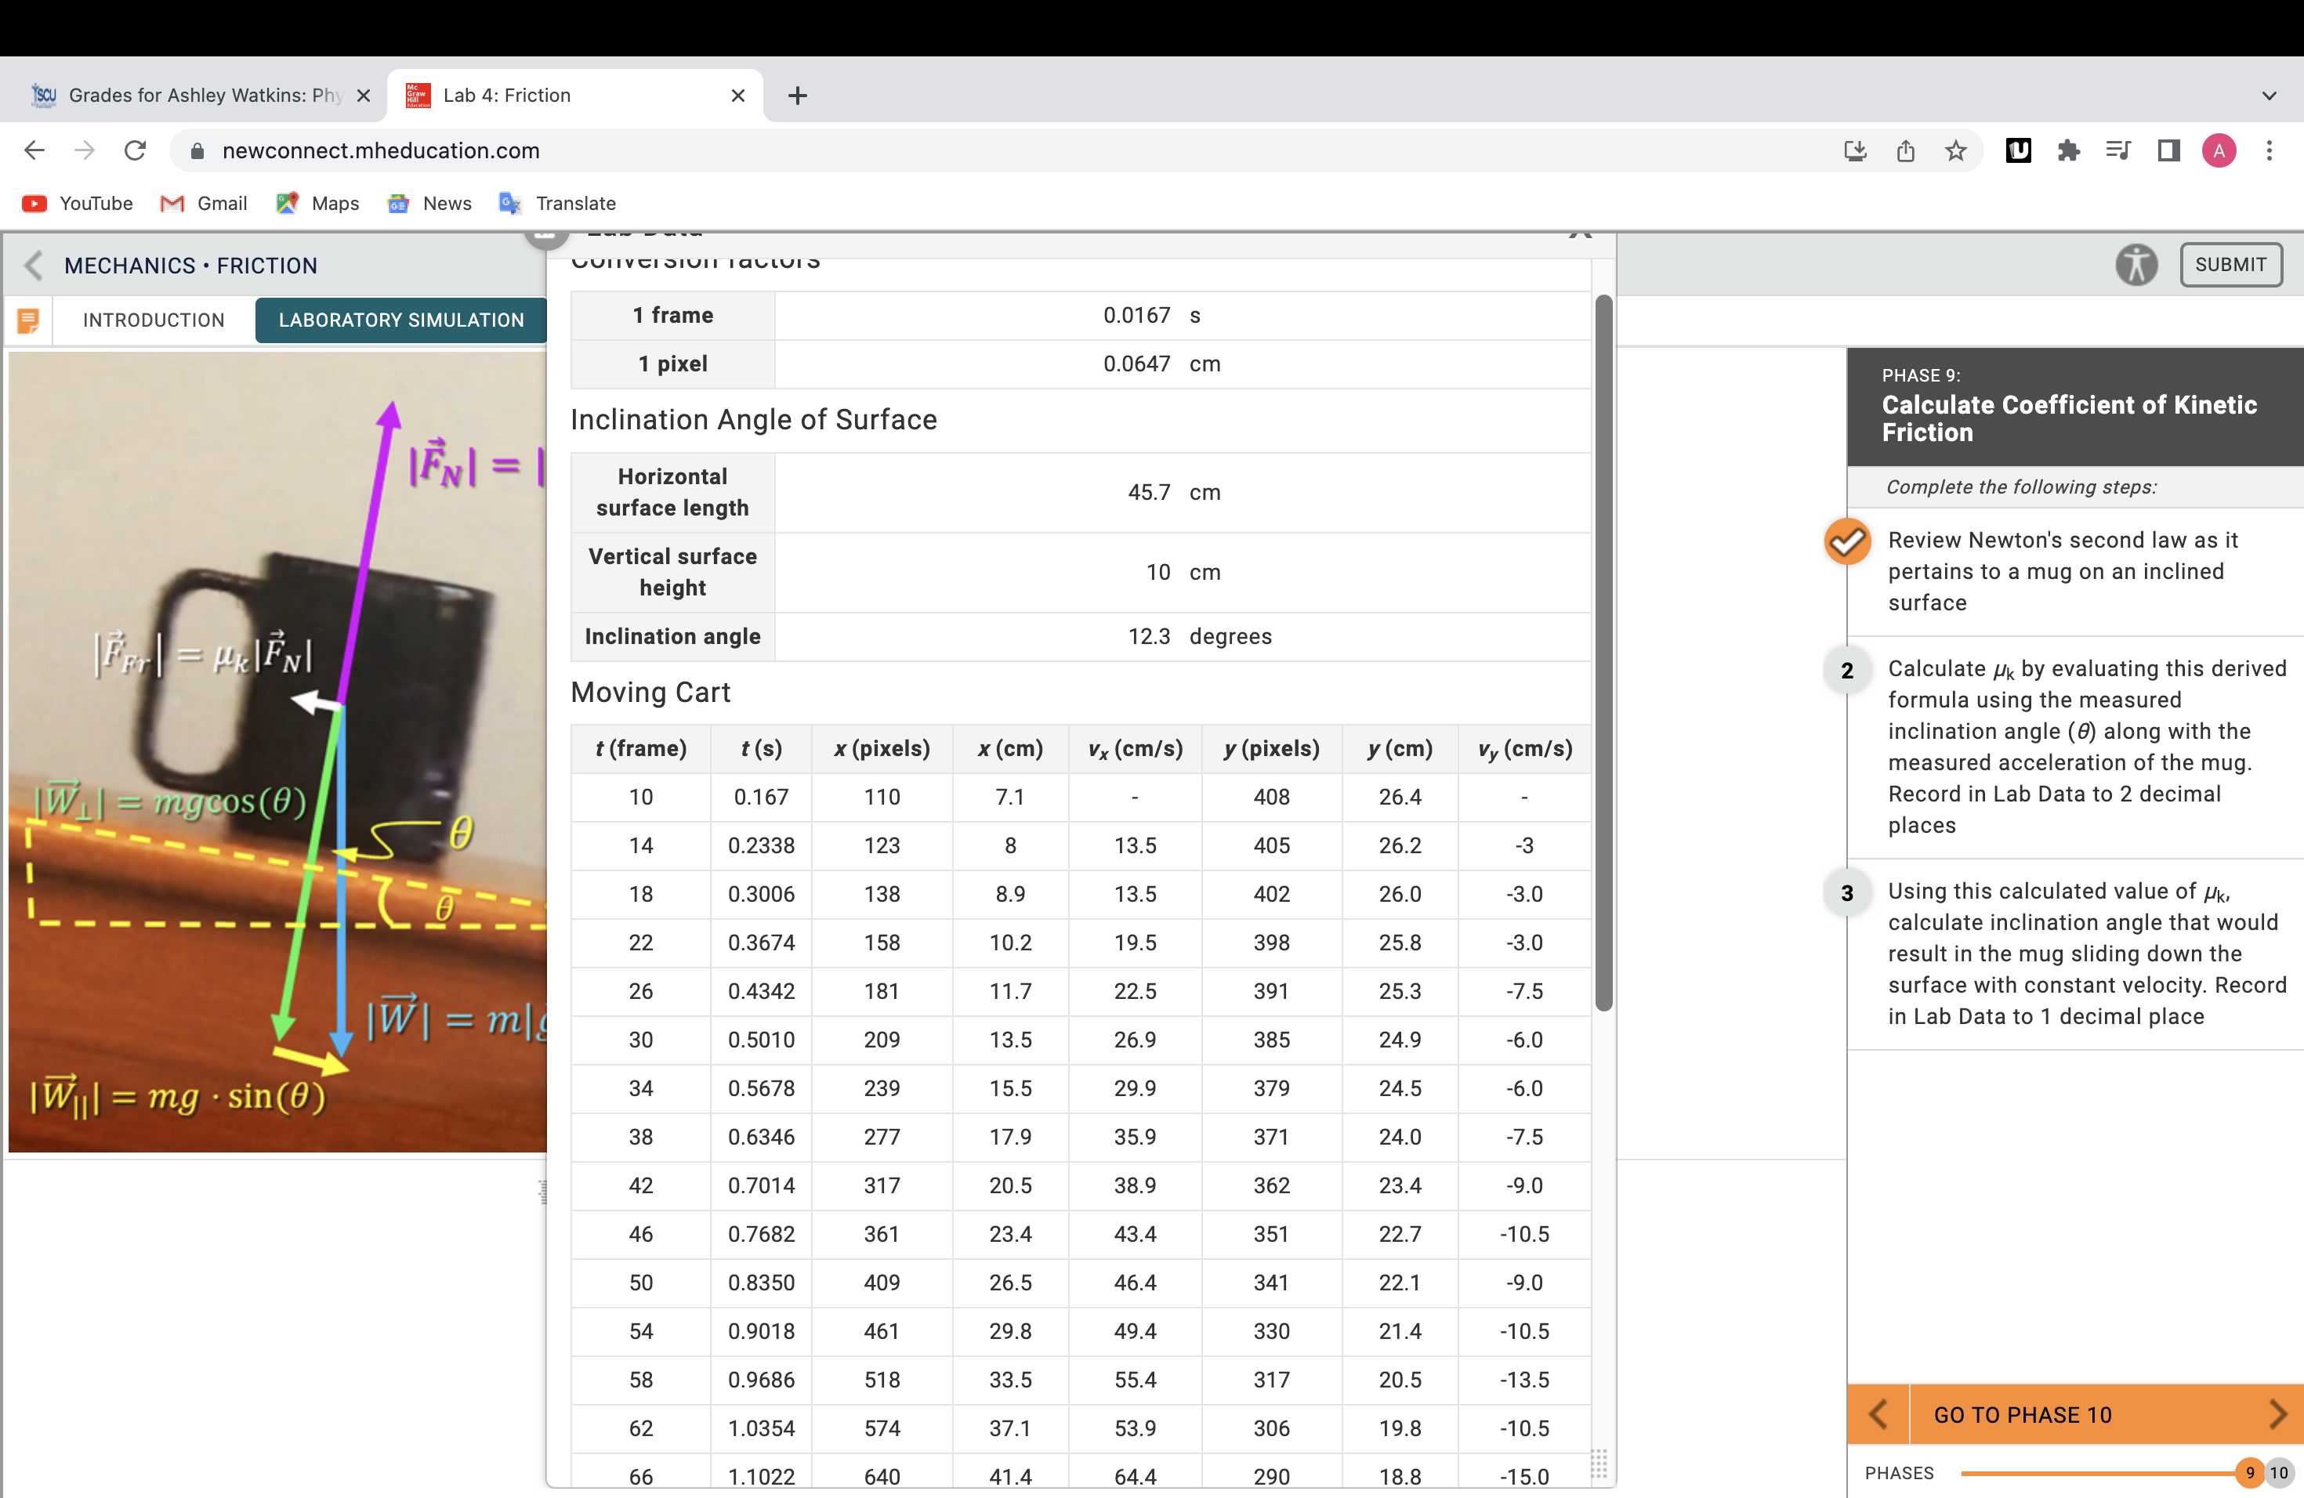Click the back chevron beside MECHANICS FRICTION
The height and width of the screenshot is (1498, 2304).
pyautogui.click(x=32, y=265)
